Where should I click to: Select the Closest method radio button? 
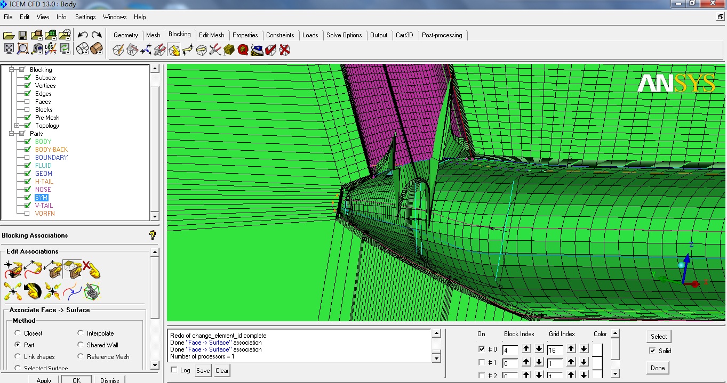click(x=18, y=333)
